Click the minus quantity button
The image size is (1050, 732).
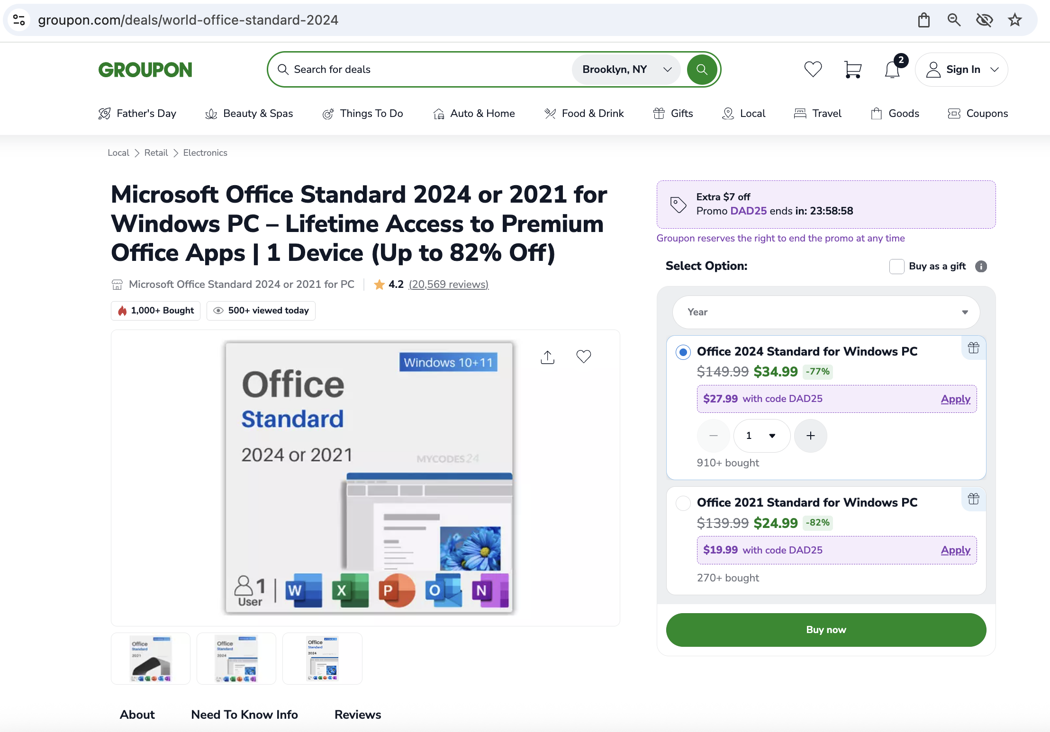tap(714, 436)
